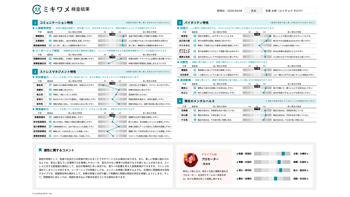Click the right arrow after 相談・社交的

pyautogui.click(x=308, y=178)
